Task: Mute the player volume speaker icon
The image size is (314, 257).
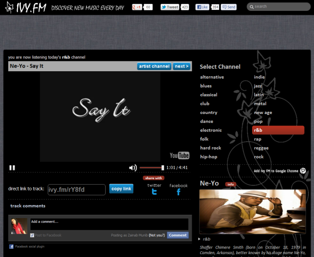Action: coord(133,168)
